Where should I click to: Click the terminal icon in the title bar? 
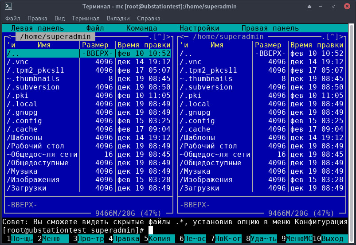click(x=8, y=6)
